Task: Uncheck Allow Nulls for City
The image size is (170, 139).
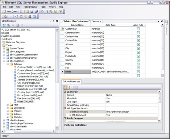Action: pyautogui.click(x=138, y=48)
